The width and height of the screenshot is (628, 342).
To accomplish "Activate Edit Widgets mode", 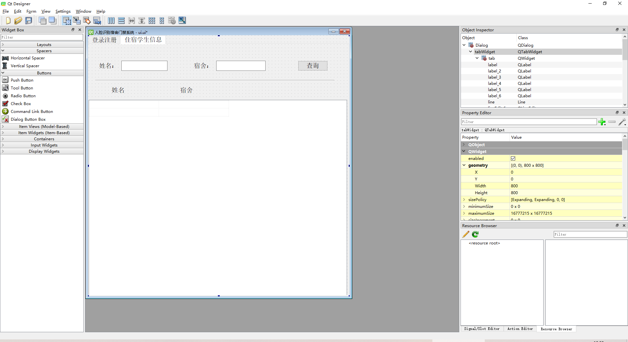I will (x=67, y=21).
